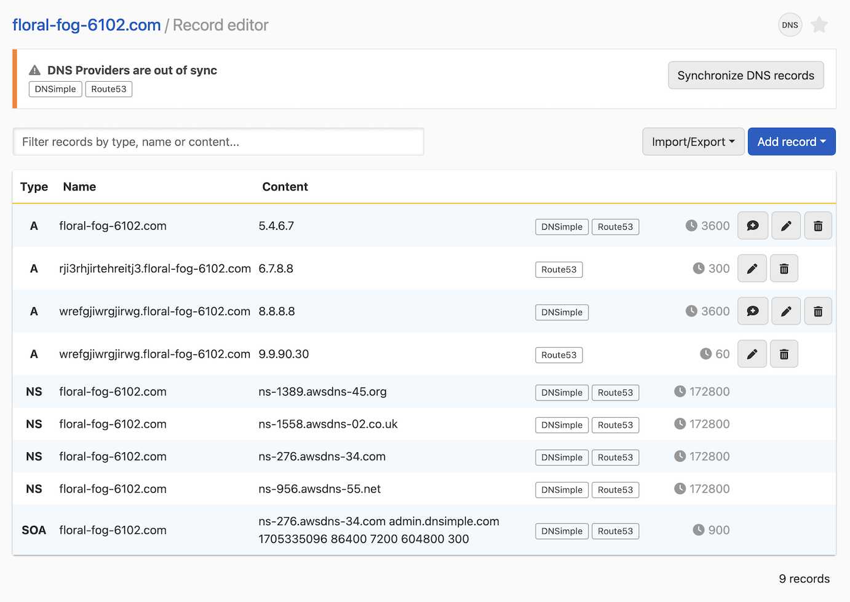
Task: Click DNS Providers are out of sync heading
Action: click(x=132, y=70)
